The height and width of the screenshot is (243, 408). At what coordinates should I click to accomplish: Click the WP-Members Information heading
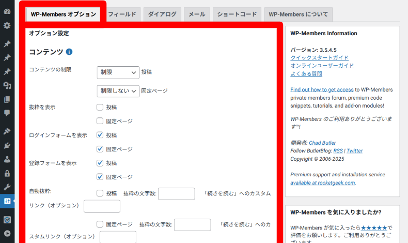point(324,33)
